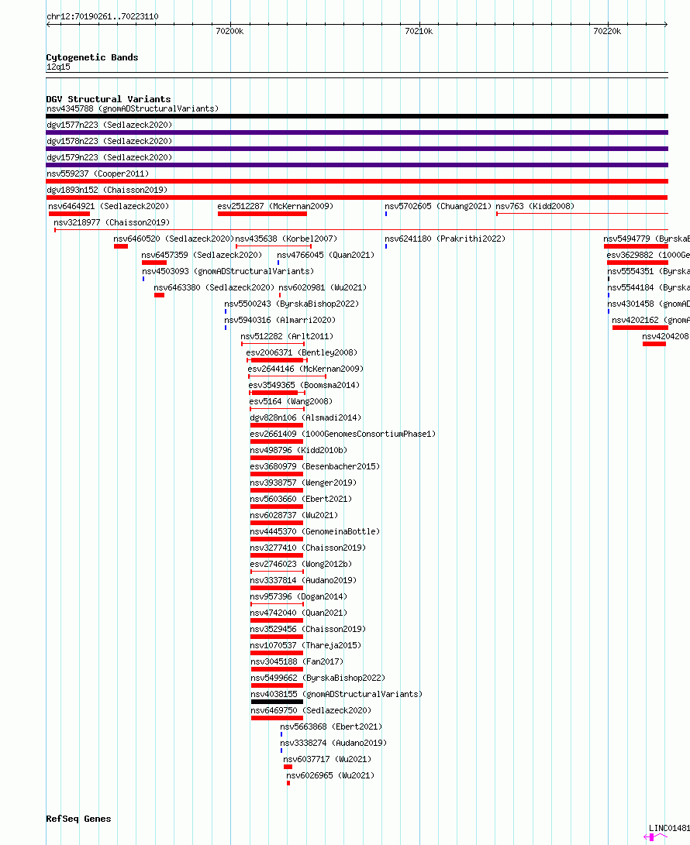
Task: Open esv2746023 Wong2012b variant
Action: pos(301,564)
